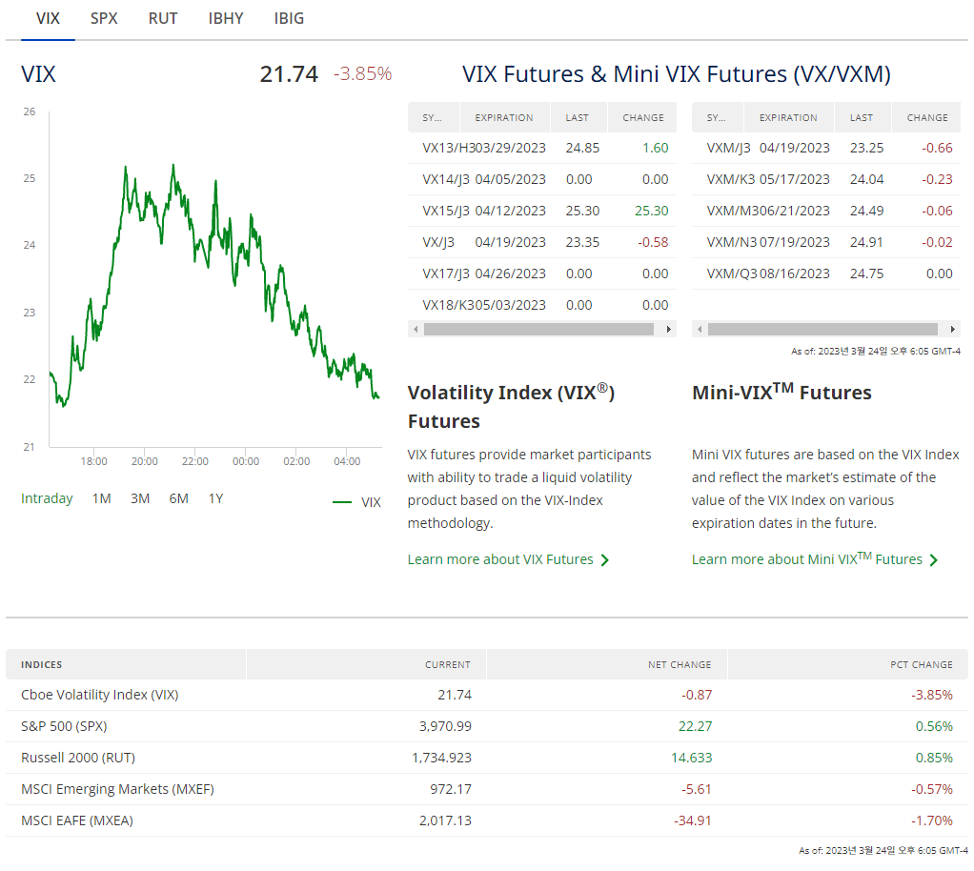Switch to the VIX tab
Viewport: 974px width, 871px height.
click(48, 19)
